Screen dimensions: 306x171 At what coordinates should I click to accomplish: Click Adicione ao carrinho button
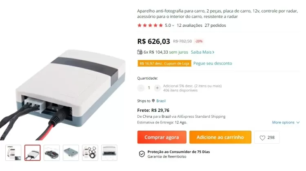pyautogui.click(x=220, y=137)
